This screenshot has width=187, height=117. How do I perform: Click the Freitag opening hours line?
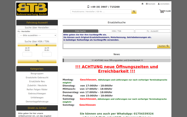(88, 96)
